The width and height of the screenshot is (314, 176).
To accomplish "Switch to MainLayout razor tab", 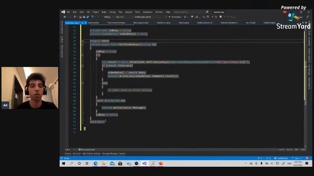I will point(141,23).
